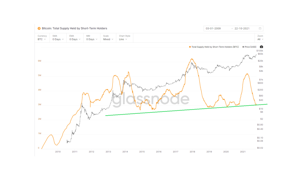The width and height of the screenshot is (299, 180).
Task: Click the Bitcoin coin icon beside title
Action: (39, 28)
